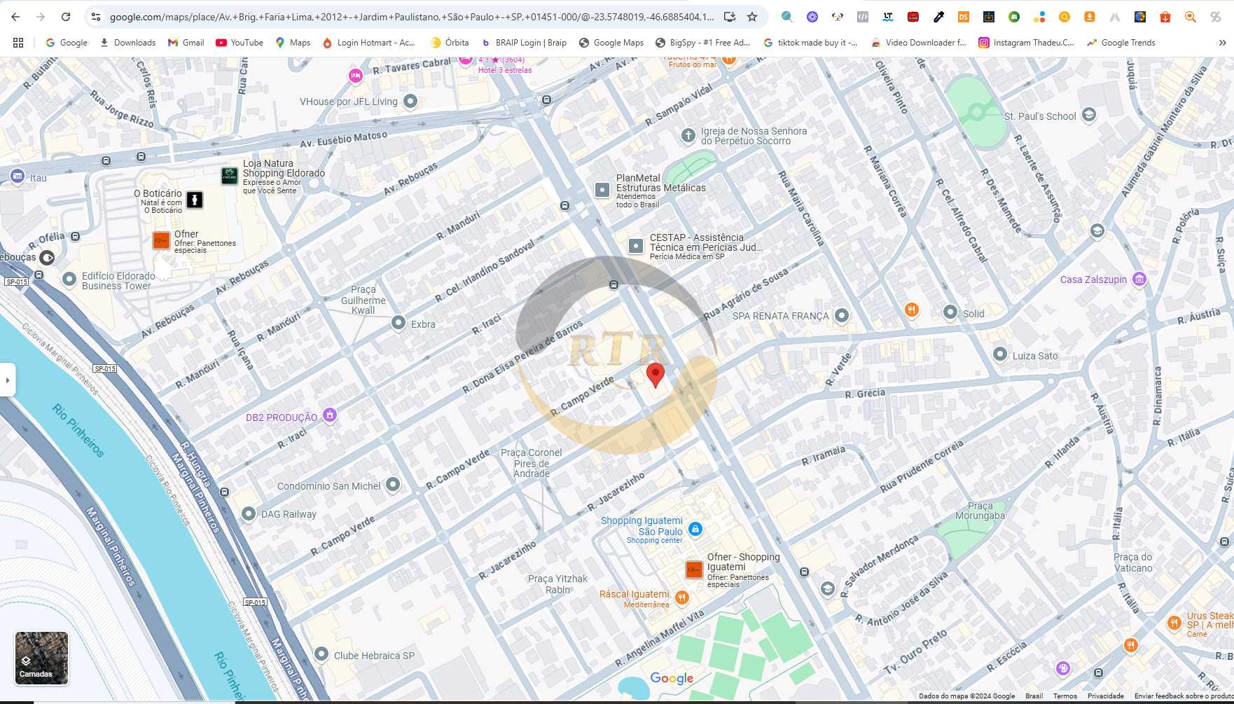Click the browser forward arrow
This screenshot has height=704, width=1234.
point(41,17)
